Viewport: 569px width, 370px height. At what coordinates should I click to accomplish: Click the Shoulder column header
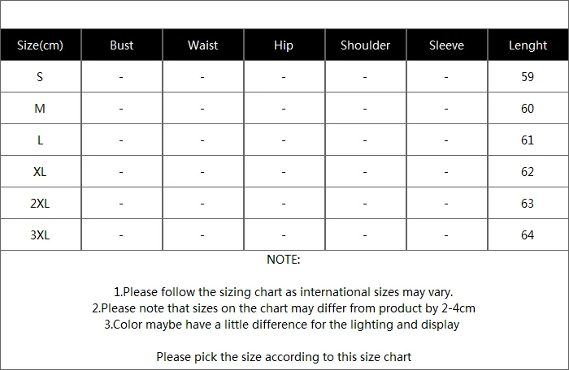coord(365,45)
